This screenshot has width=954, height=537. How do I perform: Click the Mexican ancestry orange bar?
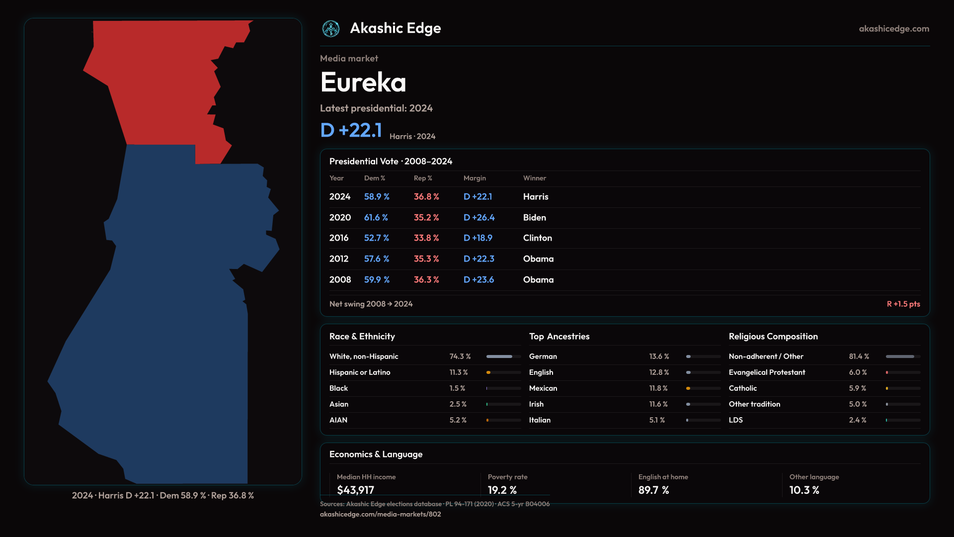[689, 388]
